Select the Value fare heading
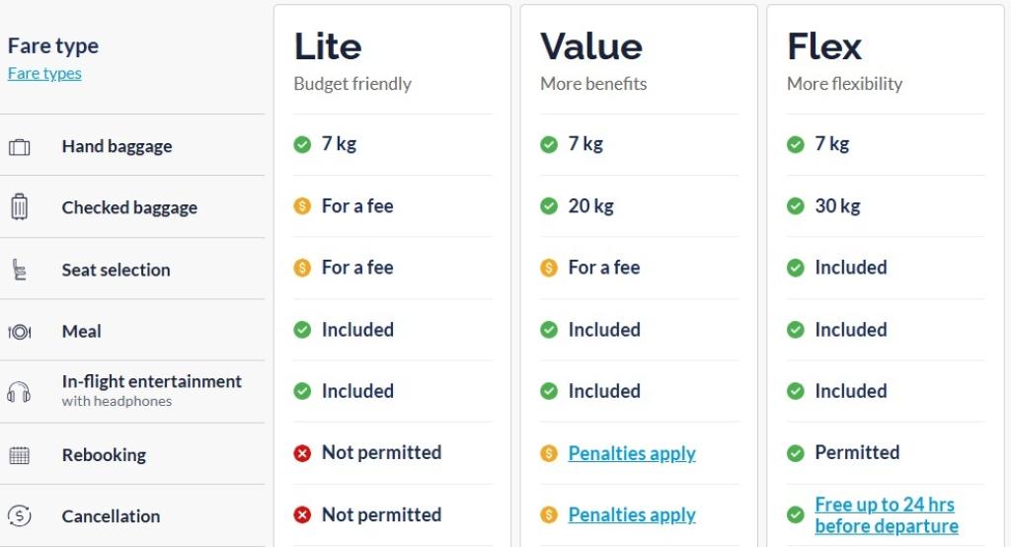This screenshot has height=547, width=1011. pyautogui.click(x=591, y=46)
